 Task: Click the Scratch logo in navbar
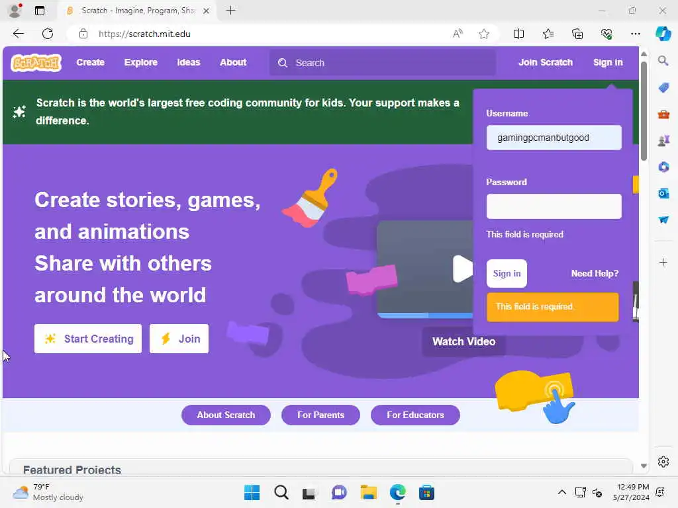36,63
